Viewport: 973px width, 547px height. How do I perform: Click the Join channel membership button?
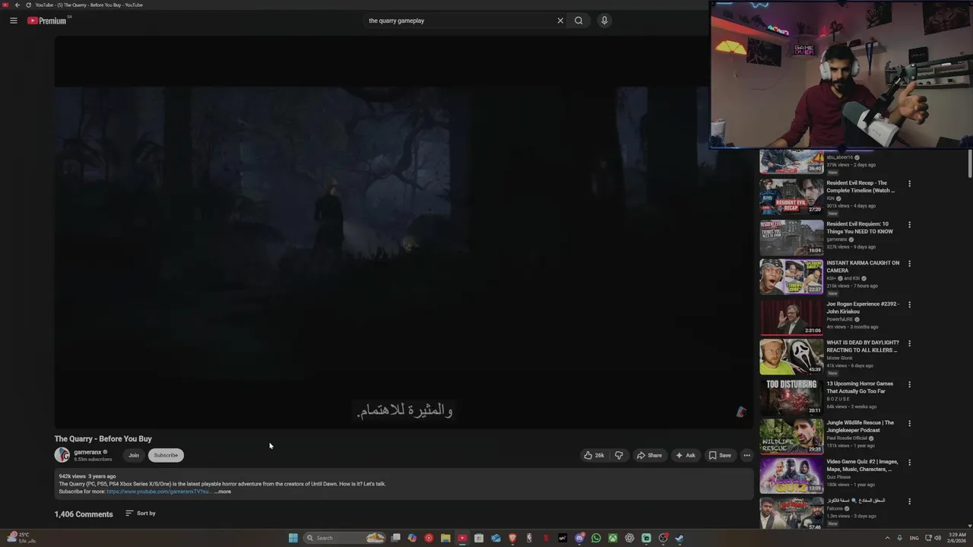tap(134, 455)
